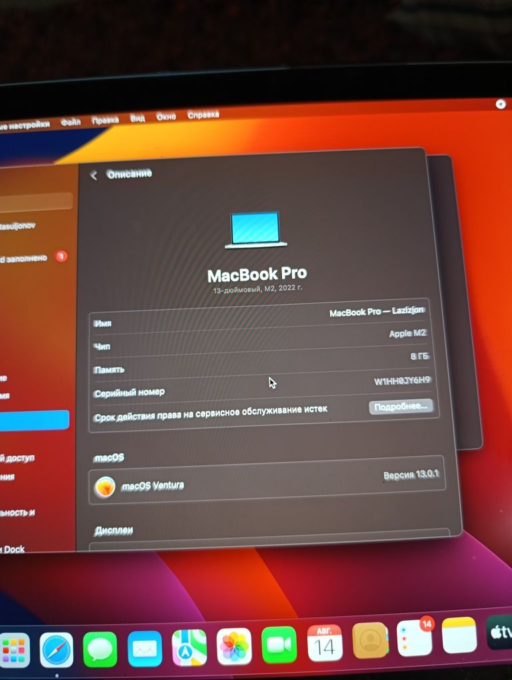512x680 pixels.
Task: Click the Память row label
Action: pyautogui.click(x=109, y=370)
